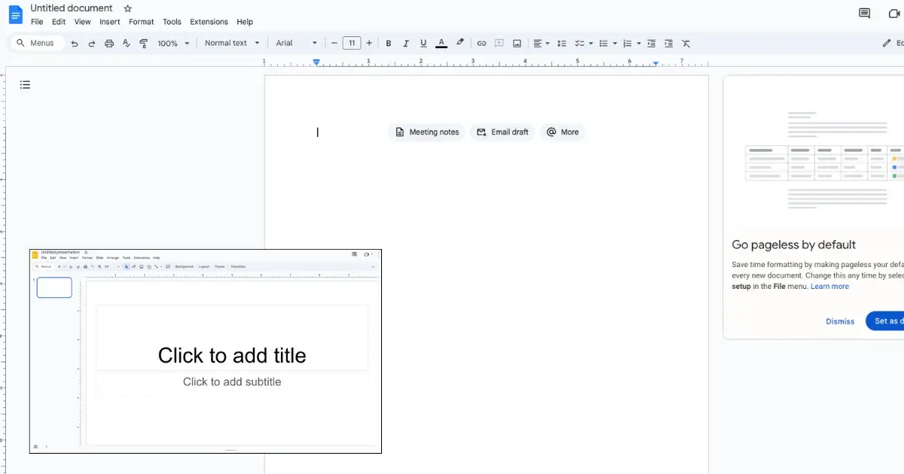Click Layout button in Slides toolbar
Viewport: 904px width, 474px height.
coord(204,266)
